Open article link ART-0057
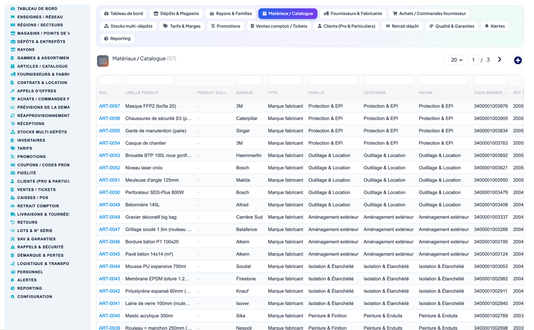 click(109, 106)
